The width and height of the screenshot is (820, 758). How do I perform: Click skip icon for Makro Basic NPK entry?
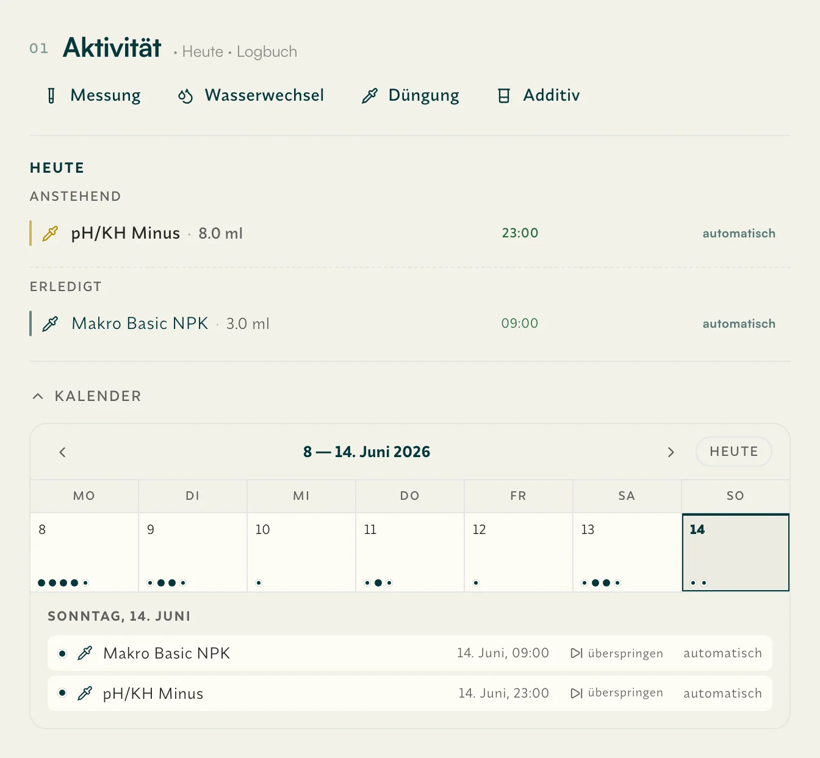click(576, 654)
